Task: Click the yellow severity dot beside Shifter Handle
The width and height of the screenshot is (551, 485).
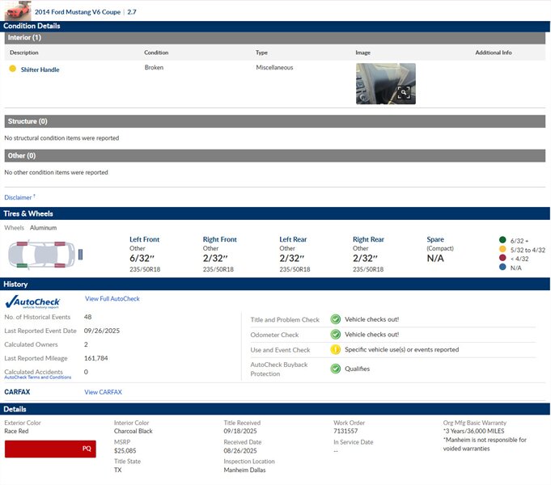Action: (x=12, y=69)
